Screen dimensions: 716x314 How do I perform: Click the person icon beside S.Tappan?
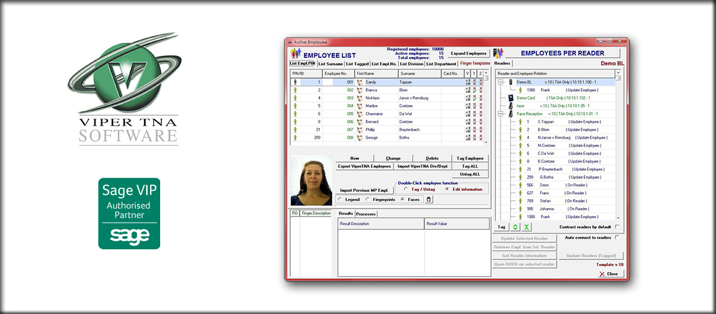pos(519,122)
